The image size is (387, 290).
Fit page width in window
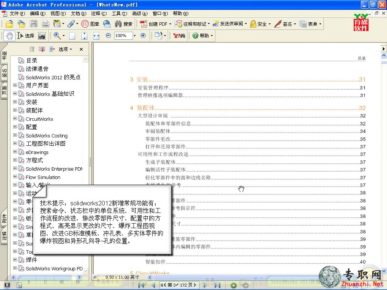tap(96, 36)
